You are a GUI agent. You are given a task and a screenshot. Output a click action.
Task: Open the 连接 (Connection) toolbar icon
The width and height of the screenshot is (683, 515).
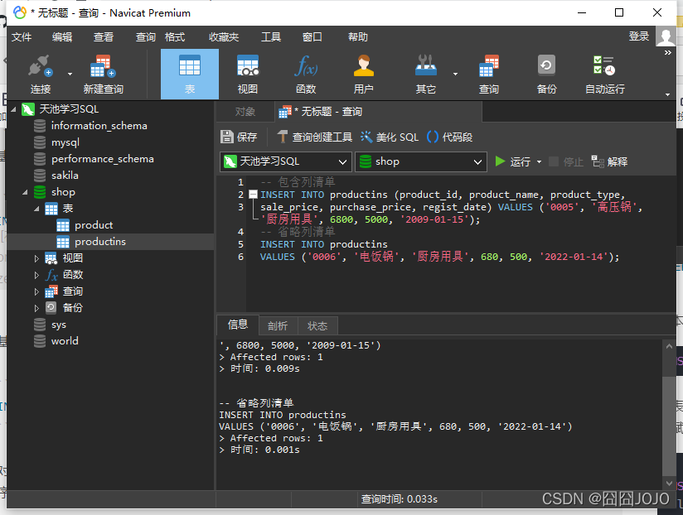click(x=41, y=74)
